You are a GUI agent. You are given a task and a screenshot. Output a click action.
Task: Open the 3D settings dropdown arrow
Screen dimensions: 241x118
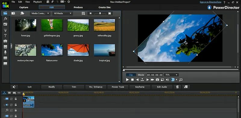coord(177,80)
